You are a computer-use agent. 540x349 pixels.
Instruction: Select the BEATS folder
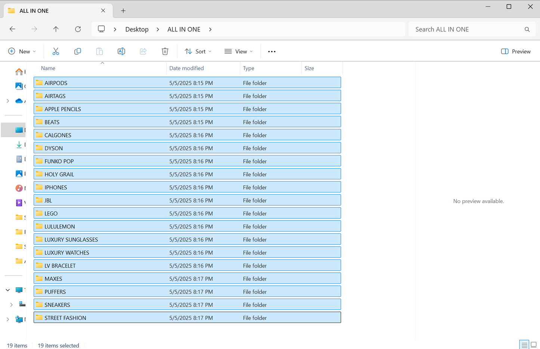coord(187,122)
